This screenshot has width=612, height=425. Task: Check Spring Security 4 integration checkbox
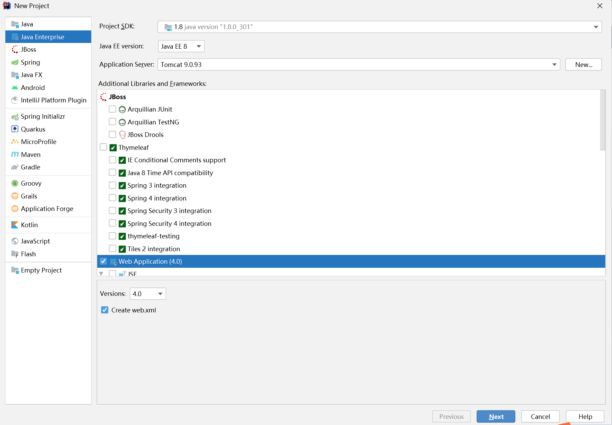pyautogui.click(x=112, y=223)
